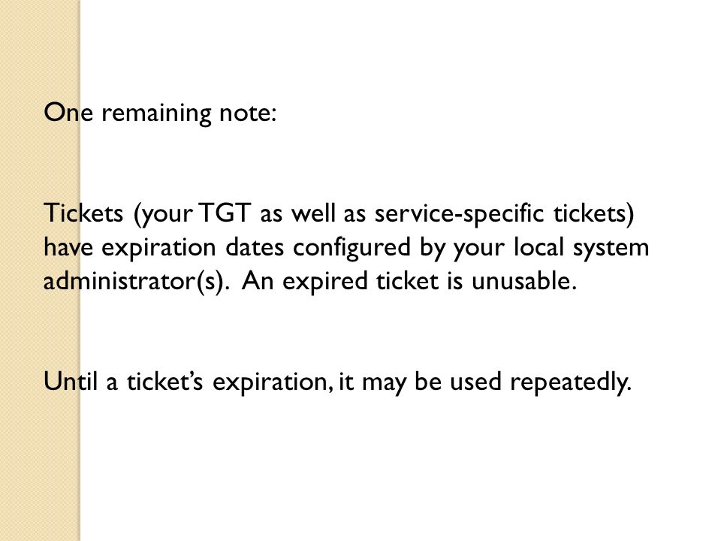Click the 'One remaining note:' heading
Screen dimensions: 721x541
pos(160,113)
